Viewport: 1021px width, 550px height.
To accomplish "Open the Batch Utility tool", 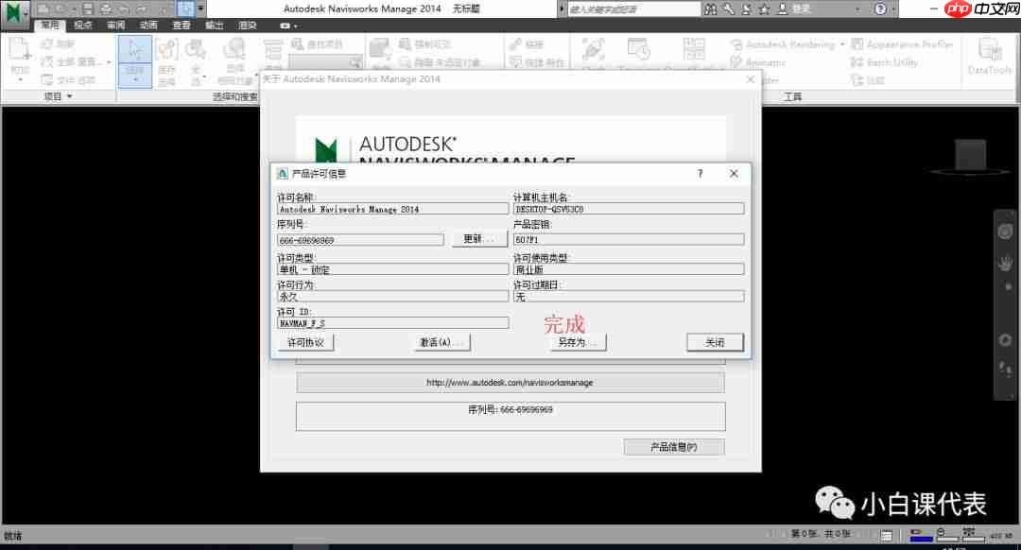I will (x=885, y=62).
